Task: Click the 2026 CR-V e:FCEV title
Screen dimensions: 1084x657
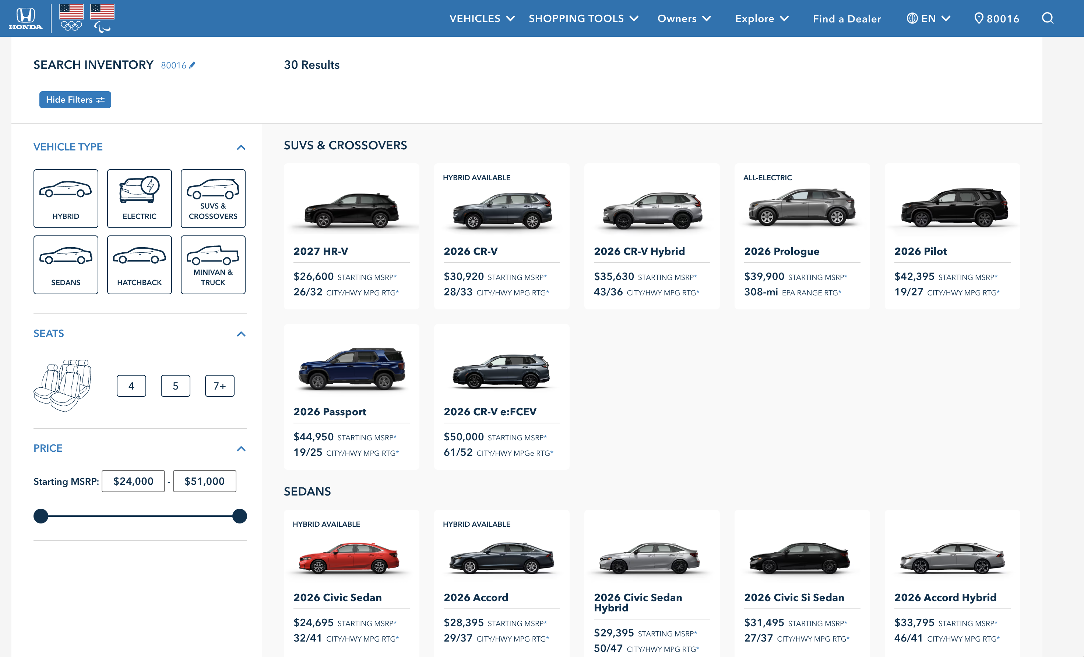Action: tap(490, 412)
